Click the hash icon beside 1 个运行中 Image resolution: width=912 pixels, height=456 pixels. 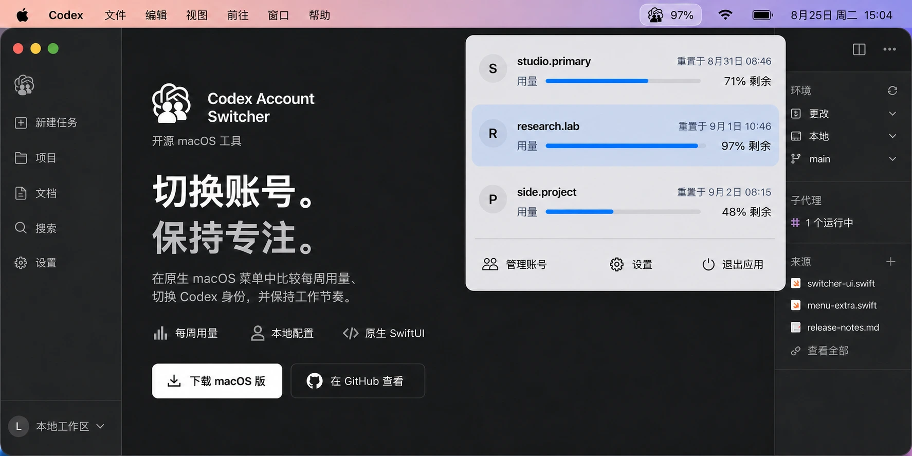[795, 223]
